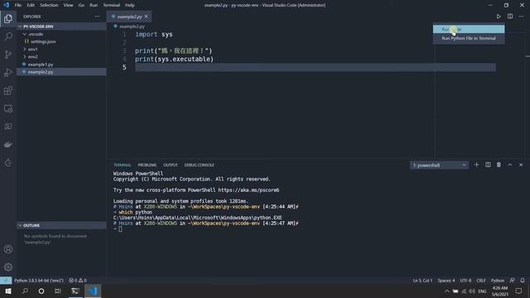Open editor More Actions ellipsis
Image resolution: width=530 pixels, height=298 pixels.
coord(521,17)
